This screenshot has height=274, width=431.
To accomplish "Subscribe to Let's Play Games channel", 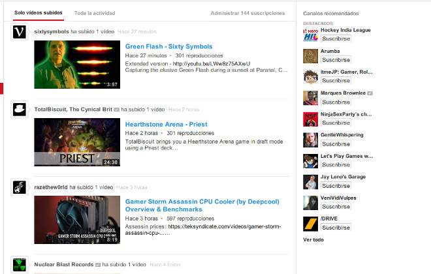I will [336, 165].
